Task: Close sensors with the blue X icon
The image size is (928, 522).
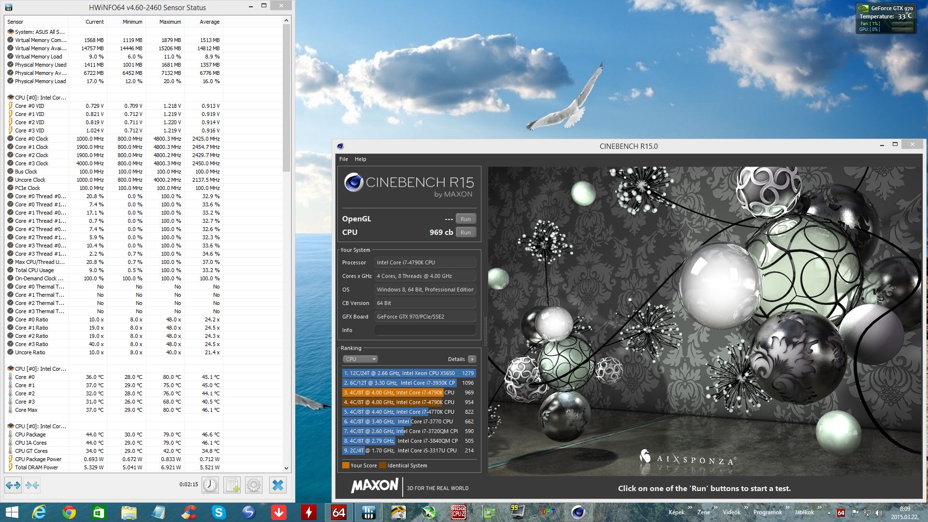Action: tap(278, 485)
